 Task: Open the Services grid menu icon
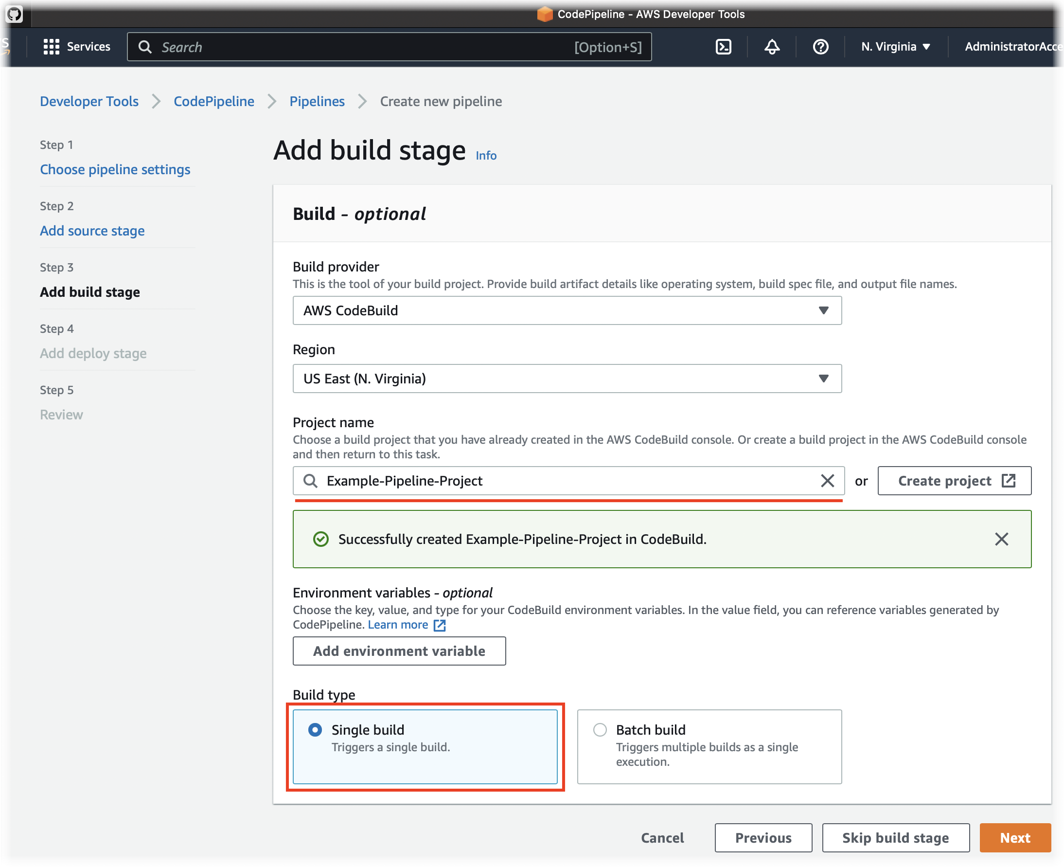51,47
